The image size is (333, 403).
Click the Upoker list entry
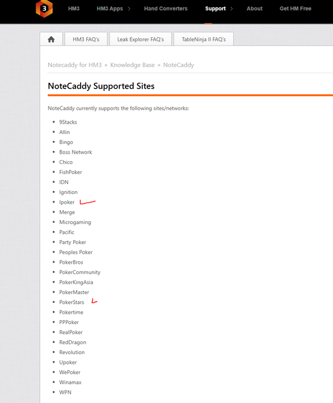click(68, 362)
